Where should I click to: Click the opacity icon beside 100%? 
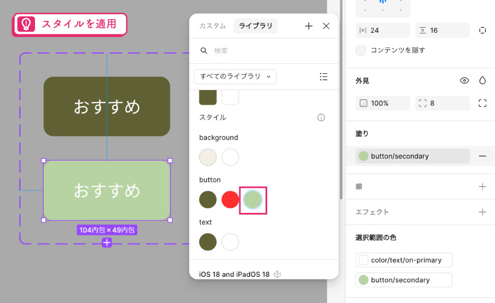(x=363, y=103)
